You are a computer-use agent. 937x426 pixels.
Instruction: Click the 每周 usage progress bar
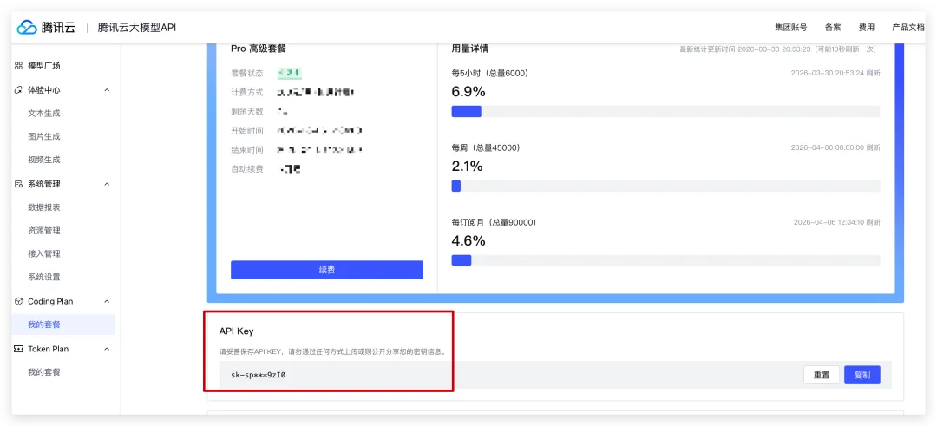[665, 187]
